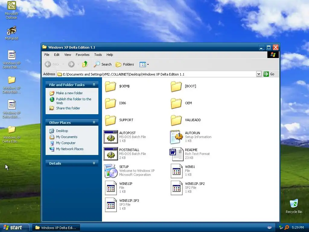Open the Views dropdown arrow

click(148, 65)
